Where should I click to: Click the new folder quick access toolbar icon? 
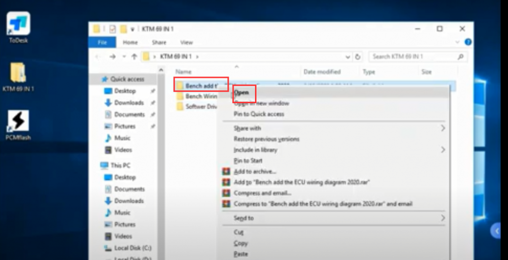[123, 29]
